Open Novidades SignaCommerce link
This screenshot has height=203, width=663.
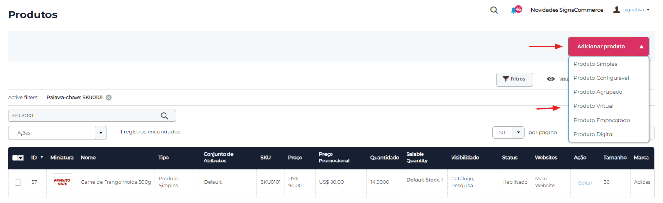point(567,10)
